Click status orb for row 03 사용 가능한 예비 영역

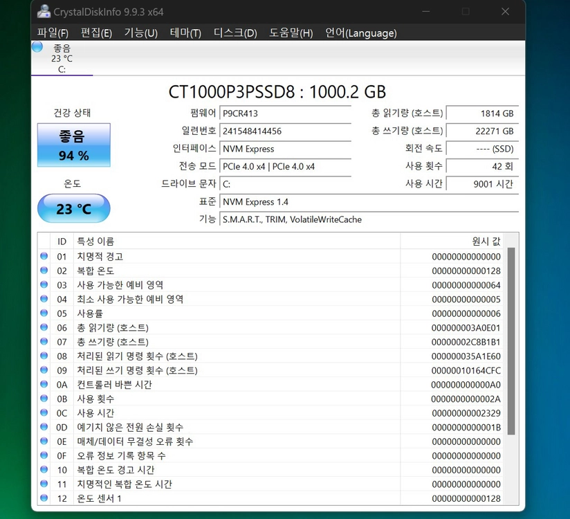pos(44,284)
